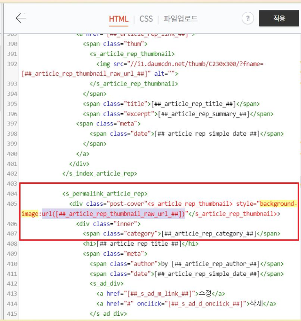Click line number 392 in gutter
The width and height of the screenshot is (301, 321).
pos(12,64)
